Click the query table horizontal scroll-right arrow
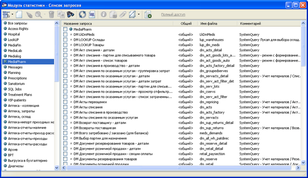The width and height of the screenshot is (308, 178). (x=298, y=168)
